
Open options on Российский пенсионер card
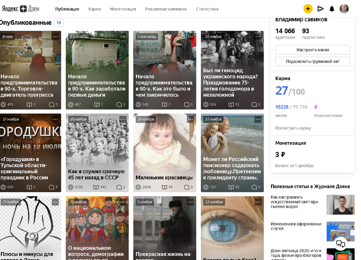pyautogui.click(x=258, y=119)
